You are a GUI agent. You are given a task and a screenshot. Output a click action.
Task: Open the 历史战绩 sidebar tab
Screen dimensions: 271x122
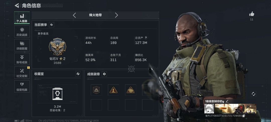tap(22, 32)
